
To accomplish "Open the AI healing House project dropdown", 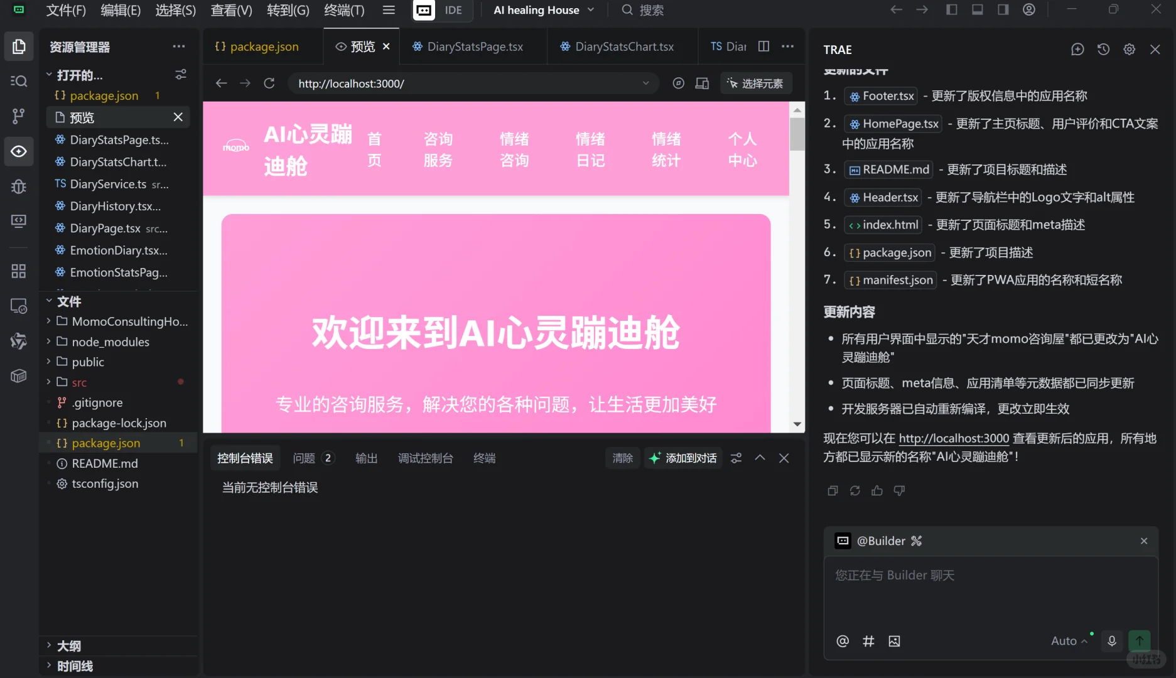I will (x=543, y=9).
